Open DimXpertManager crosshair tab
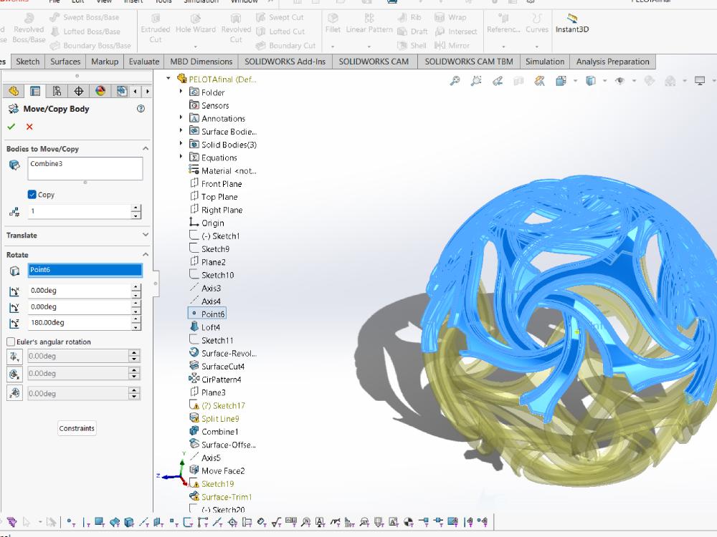717x537 pixels. pyautogui.click(x=79, y=92)
